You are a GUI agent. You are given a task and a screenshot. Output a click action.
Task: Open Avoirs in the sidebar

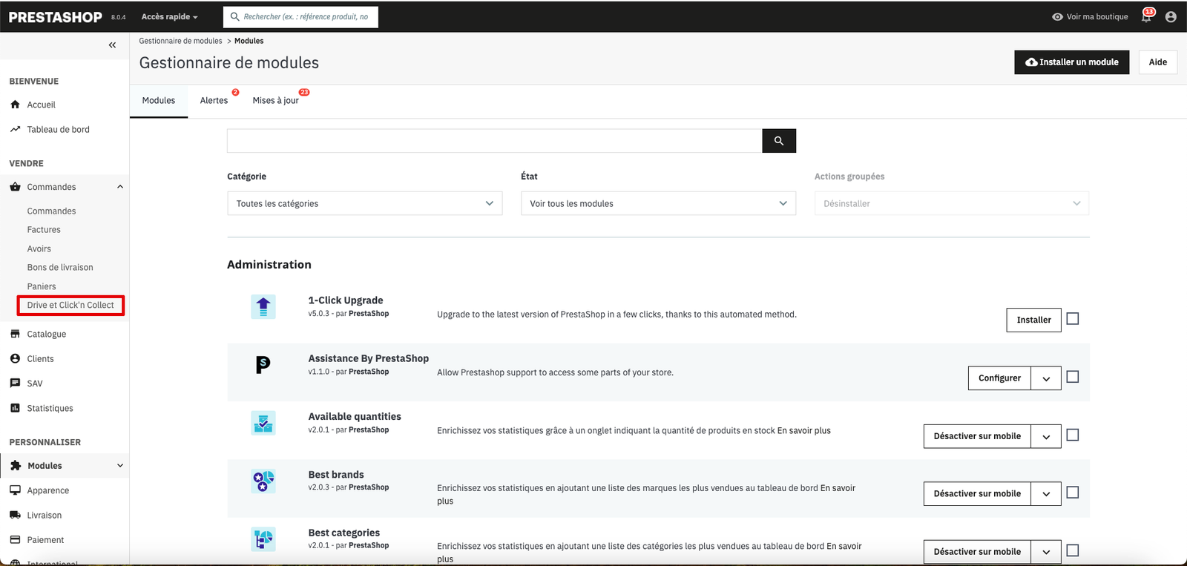point(39,249)
